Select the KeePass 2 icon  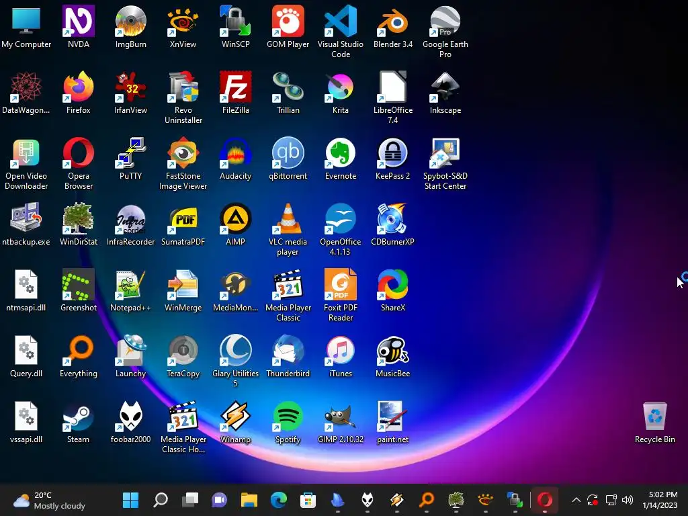(x=392, y=153)
